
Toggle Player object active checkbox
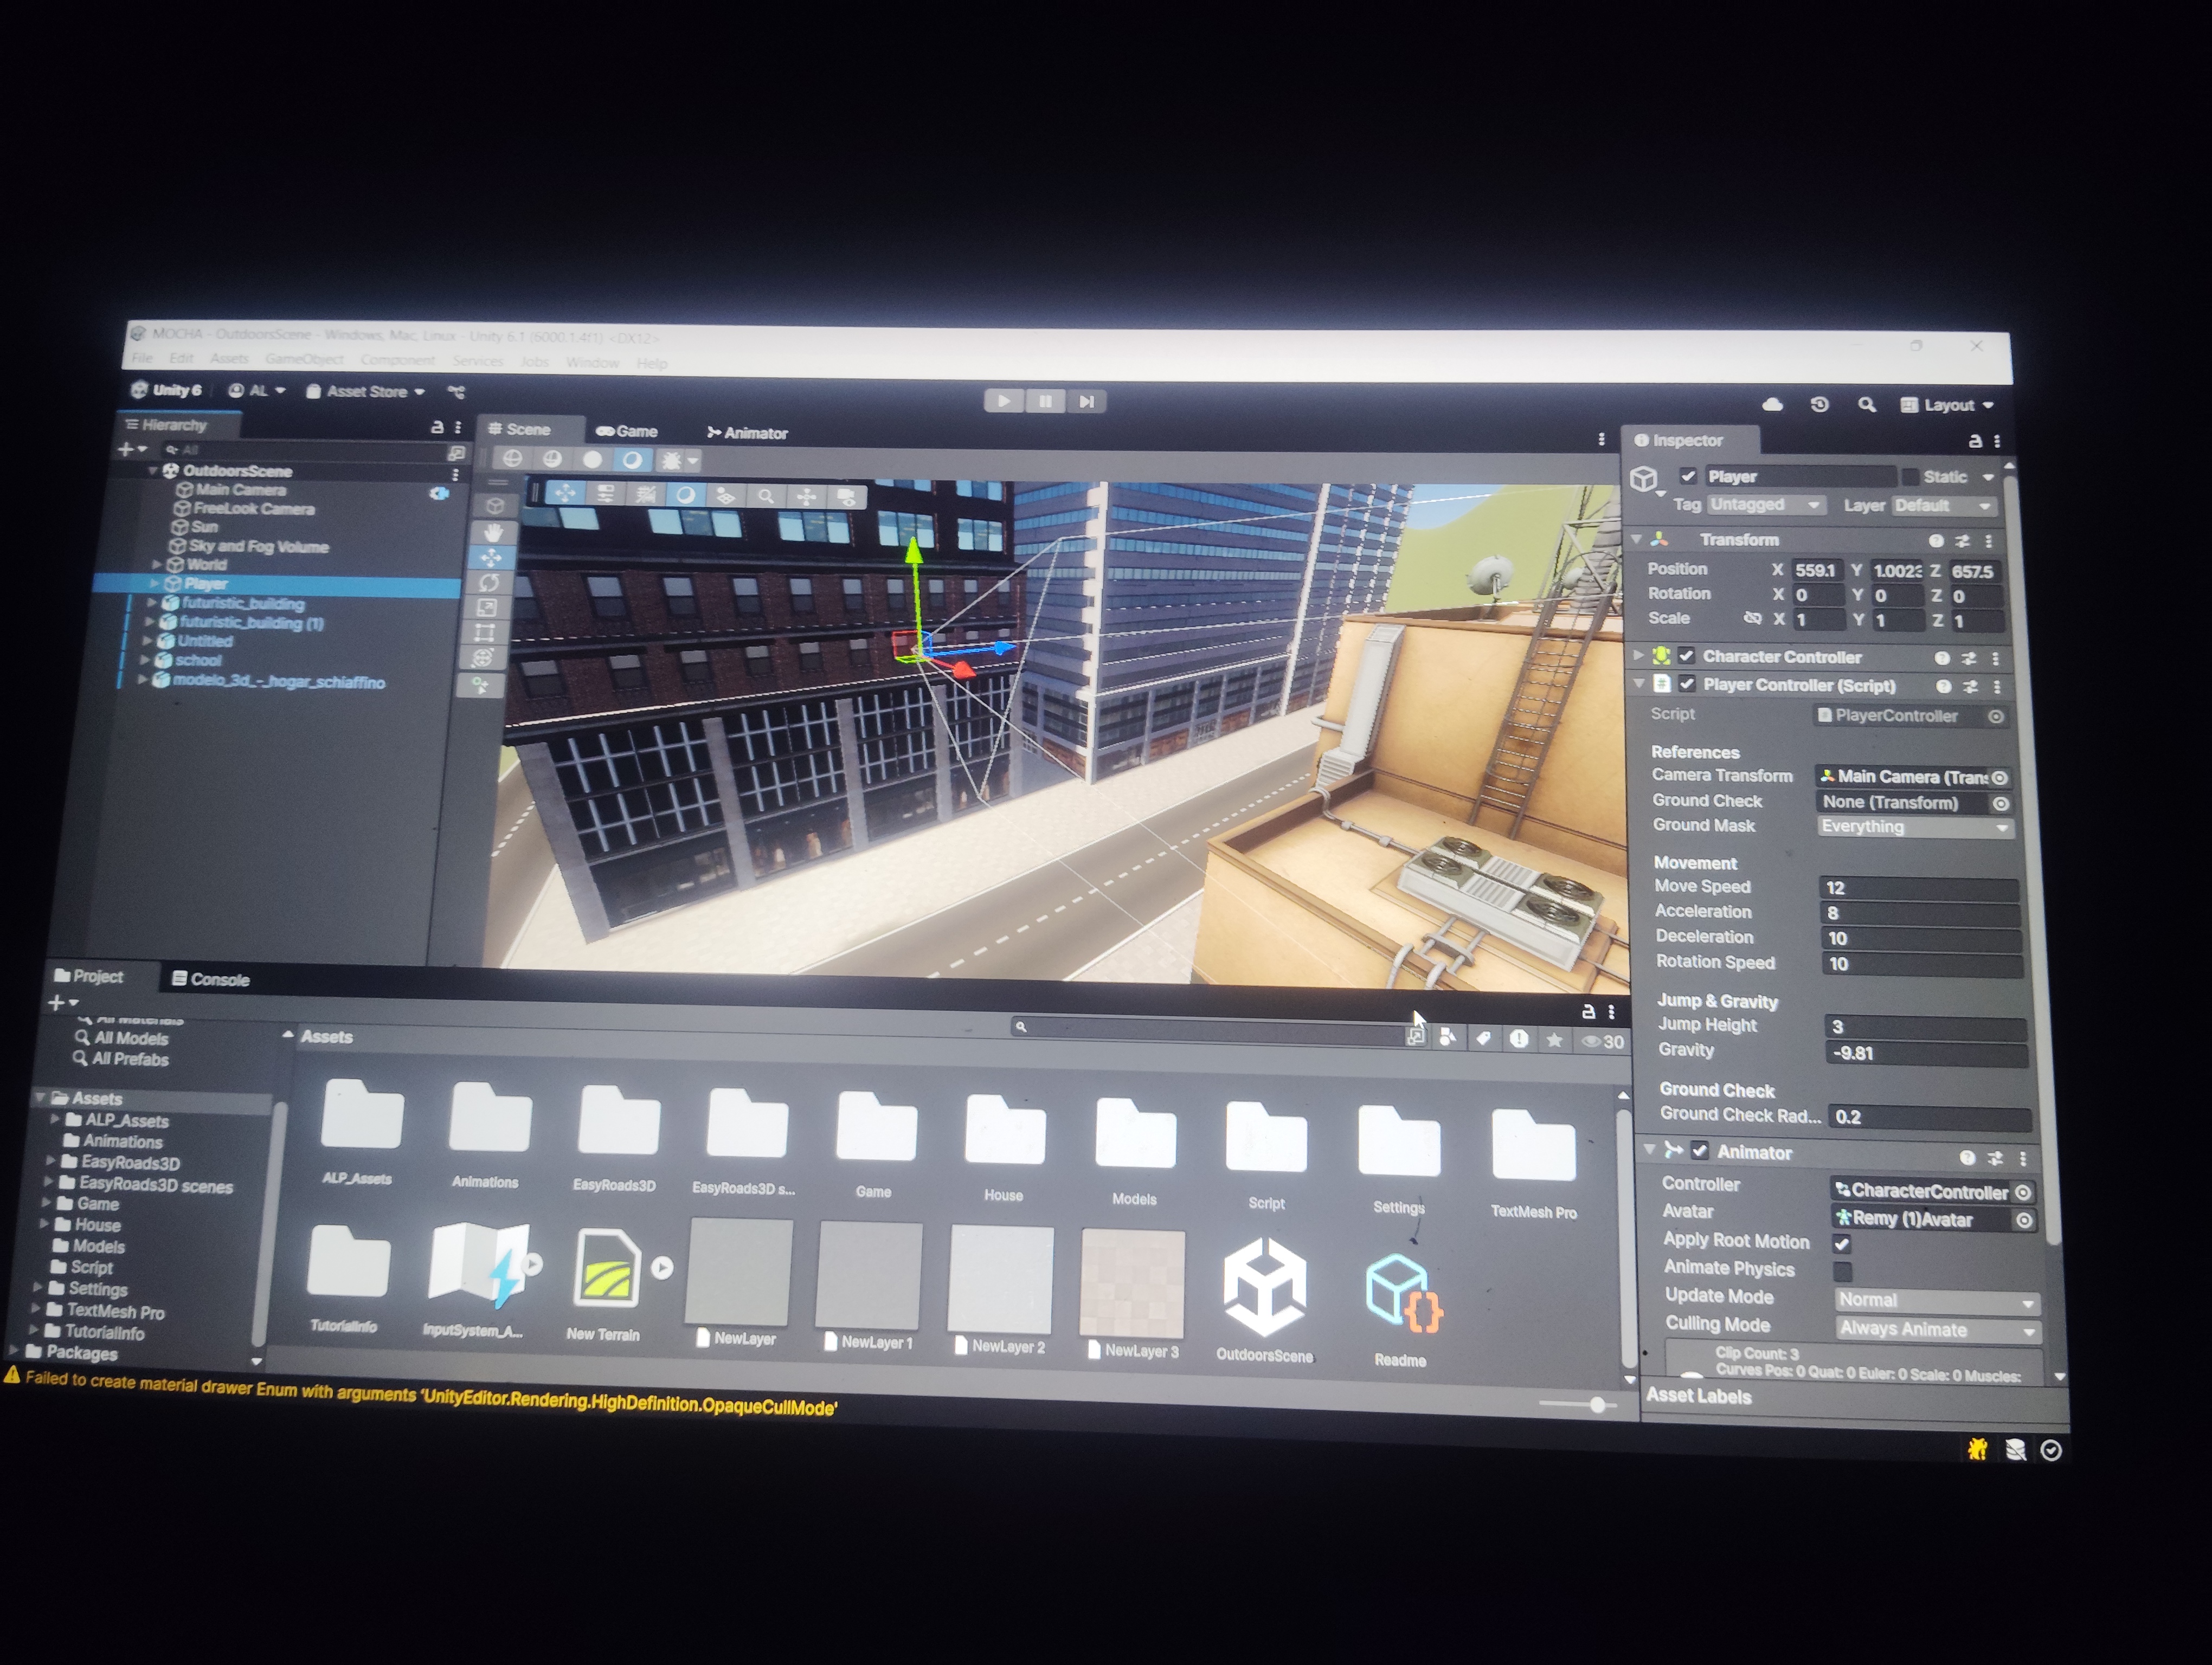[x=1688, y=476]
